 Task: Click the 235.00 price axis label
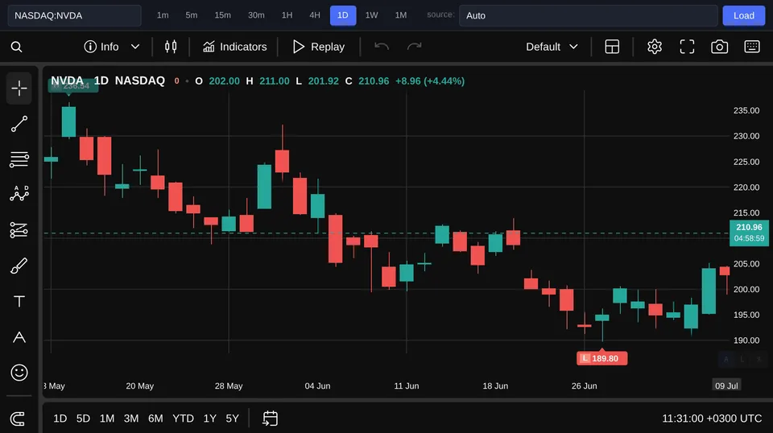pyautogui.click(x=746, y=110)
